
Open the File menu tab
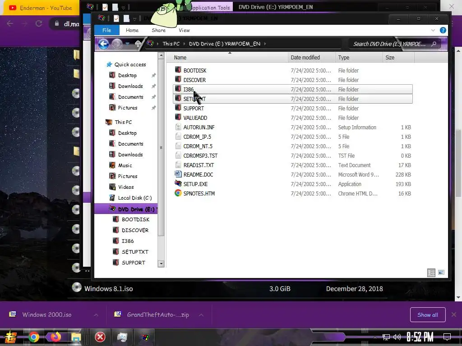click(x=106, y=30)
